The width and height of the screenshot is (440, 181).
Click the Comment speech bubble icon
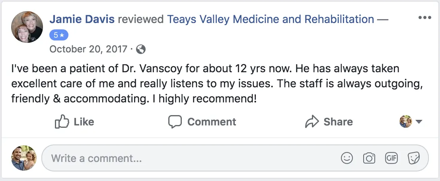(175, 121)
